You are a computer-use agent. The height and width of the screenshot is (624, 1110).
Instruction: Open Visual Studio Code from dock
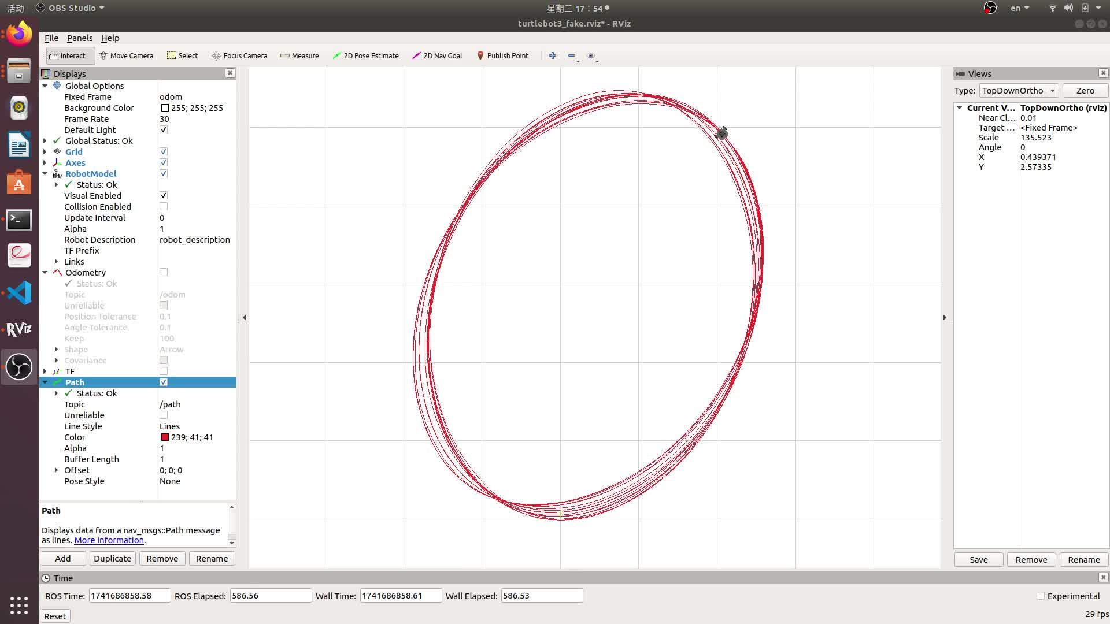coord(19,293)
